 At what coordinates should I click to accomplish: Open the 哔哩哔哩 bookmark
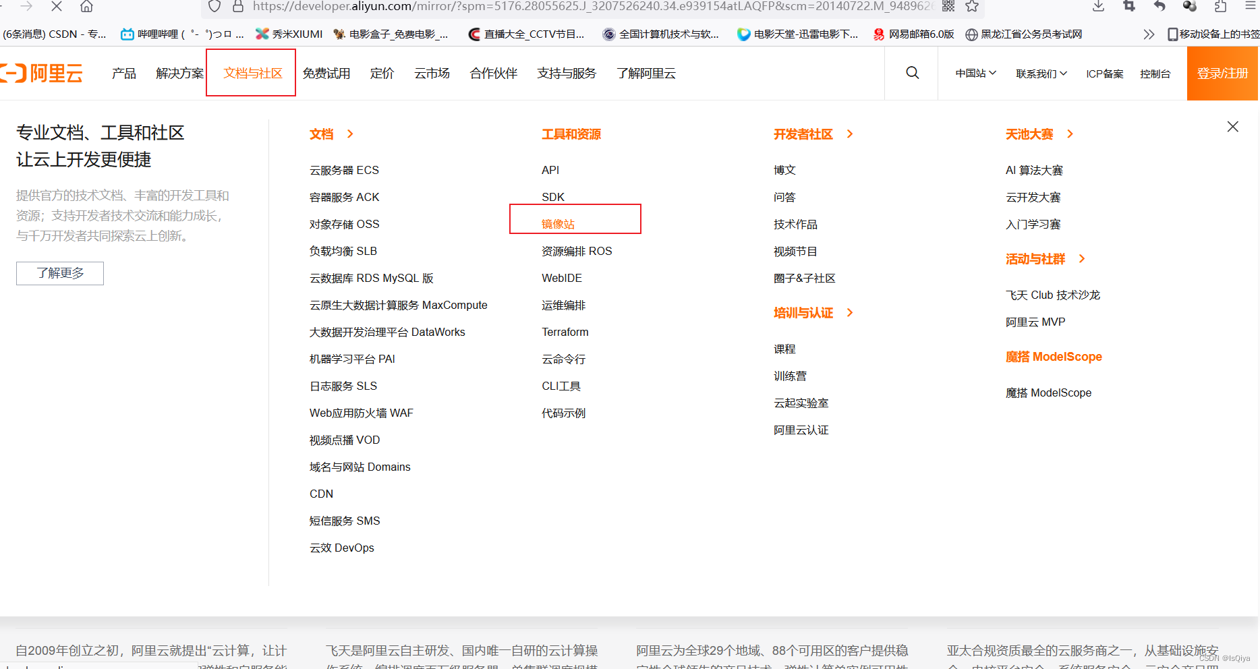182,34
